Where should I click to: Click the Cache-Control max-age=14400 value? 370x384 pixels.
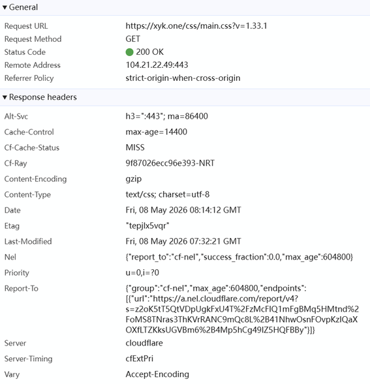coord(156,132)
